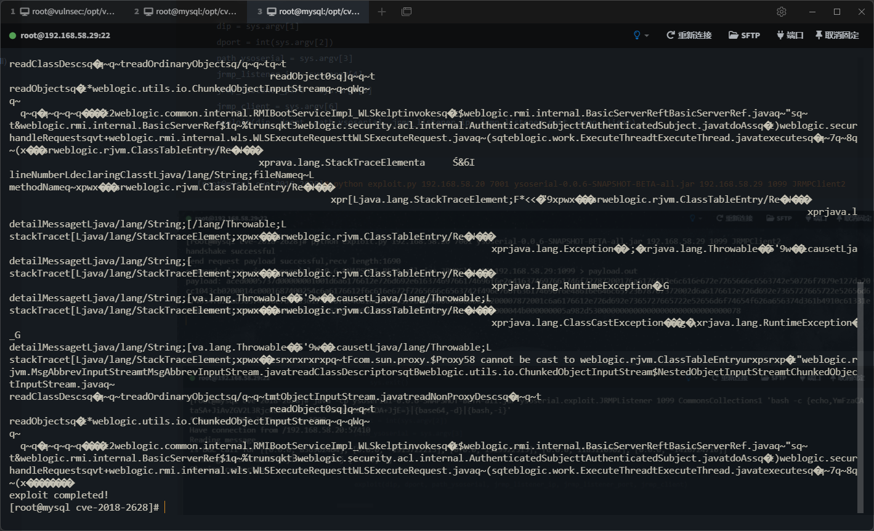Screen dimensions: 874x531
Task: Click the monitor icon on tab 1
Action: click(x=25, y=12)
